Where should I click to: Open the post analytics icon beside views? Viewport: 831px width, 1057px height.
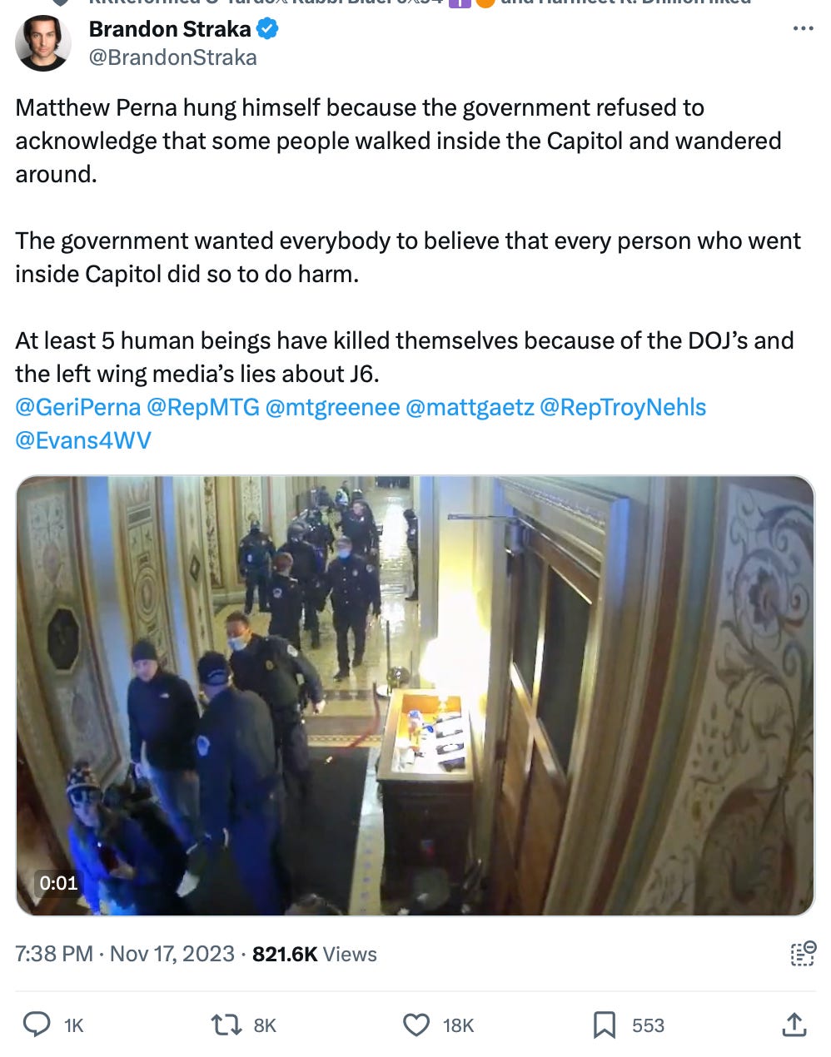pyautogui.click(x=803, y=954)
